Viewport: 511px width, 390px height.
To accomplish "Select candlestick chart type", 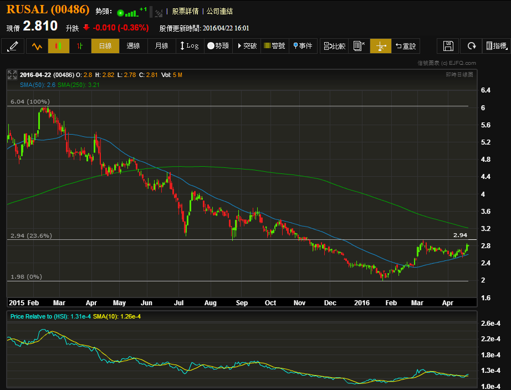I will pyautogui.click(x=58, y=46).
